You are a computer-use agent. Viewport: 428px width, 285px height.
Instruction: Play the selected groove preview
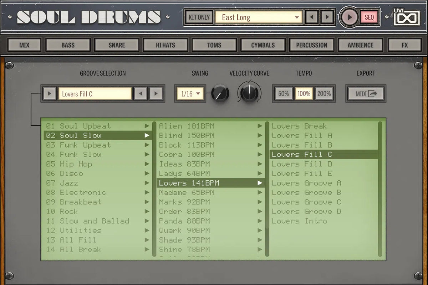pos(50,94)
